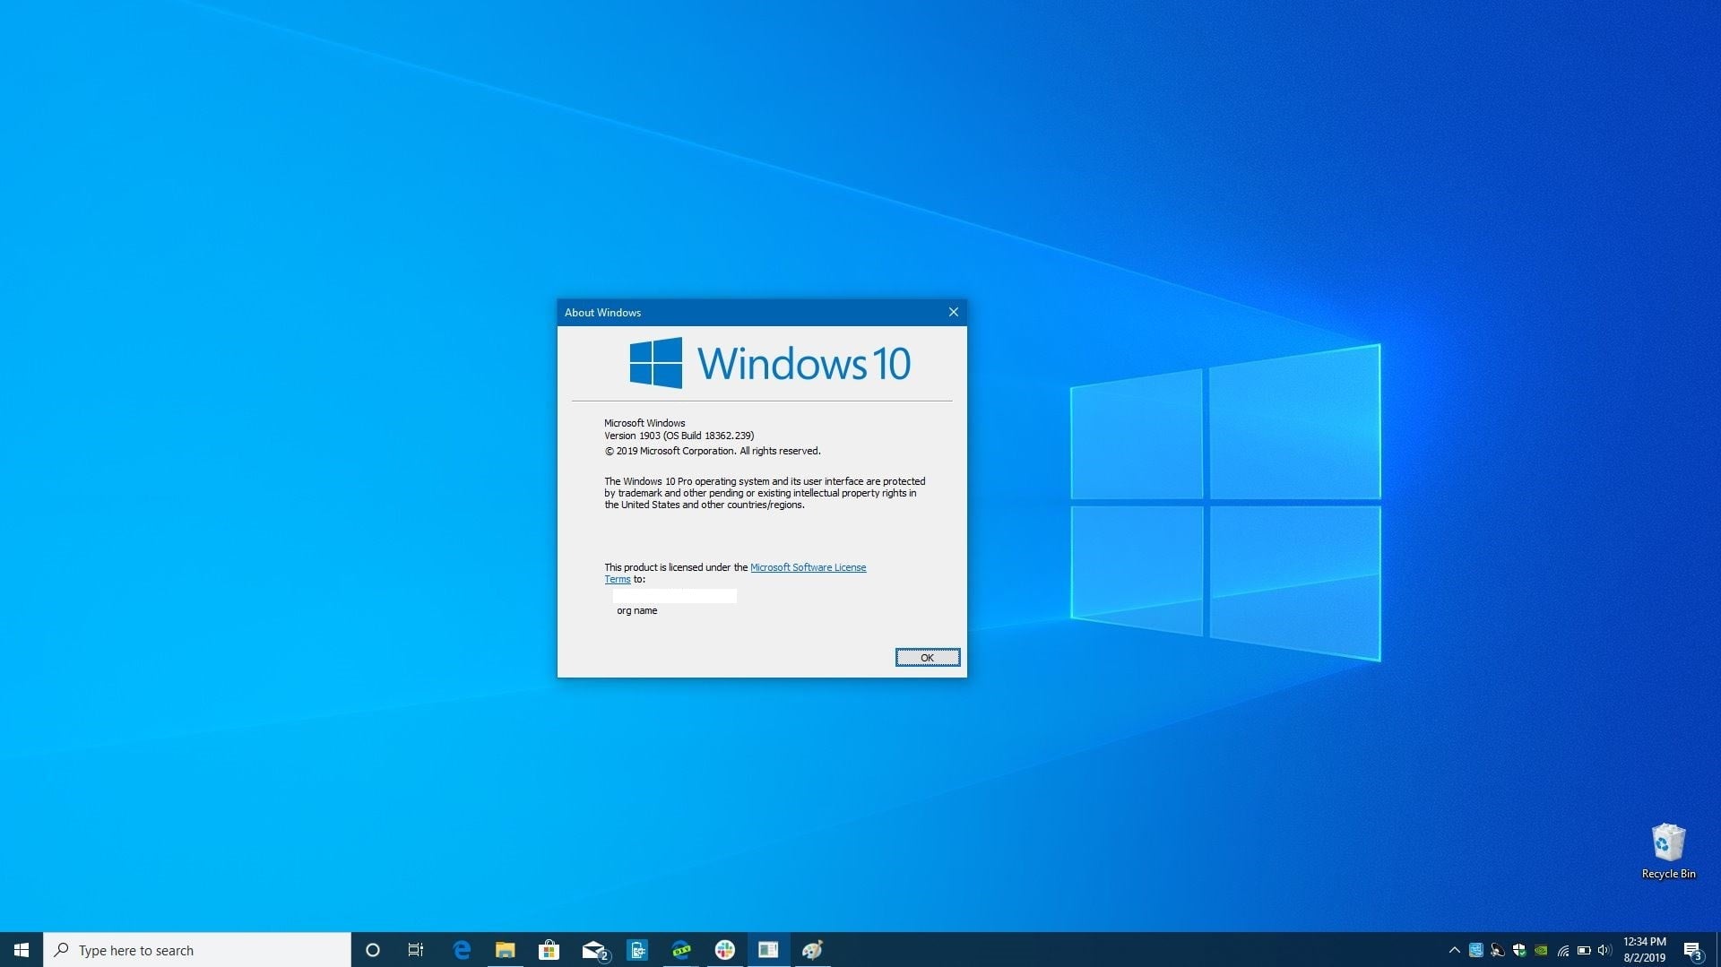The width and height of the screenshot is (1721, 967).
Task: Open Task View
Action: (416, 950)
